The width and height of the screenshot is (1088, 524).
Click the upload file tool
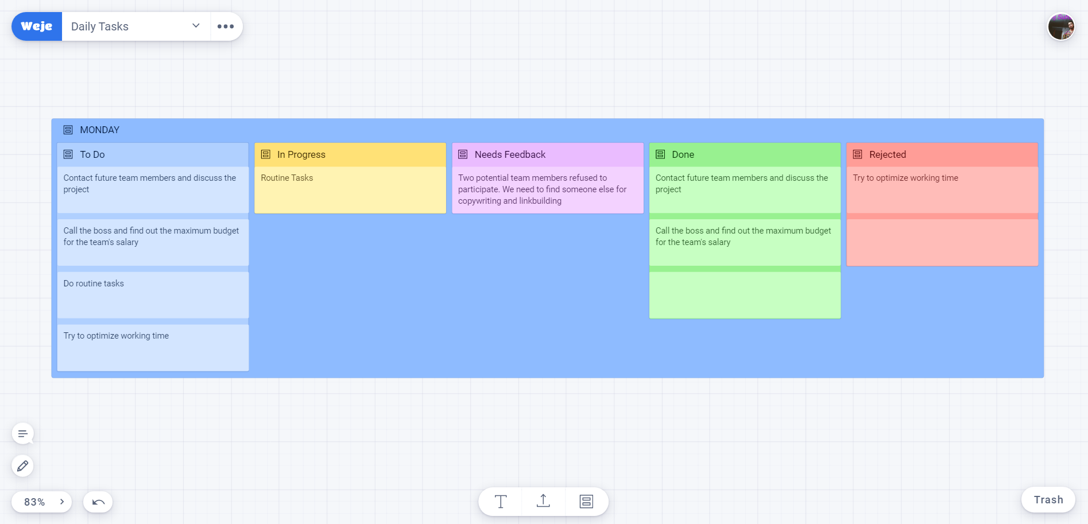coord(543,502)
